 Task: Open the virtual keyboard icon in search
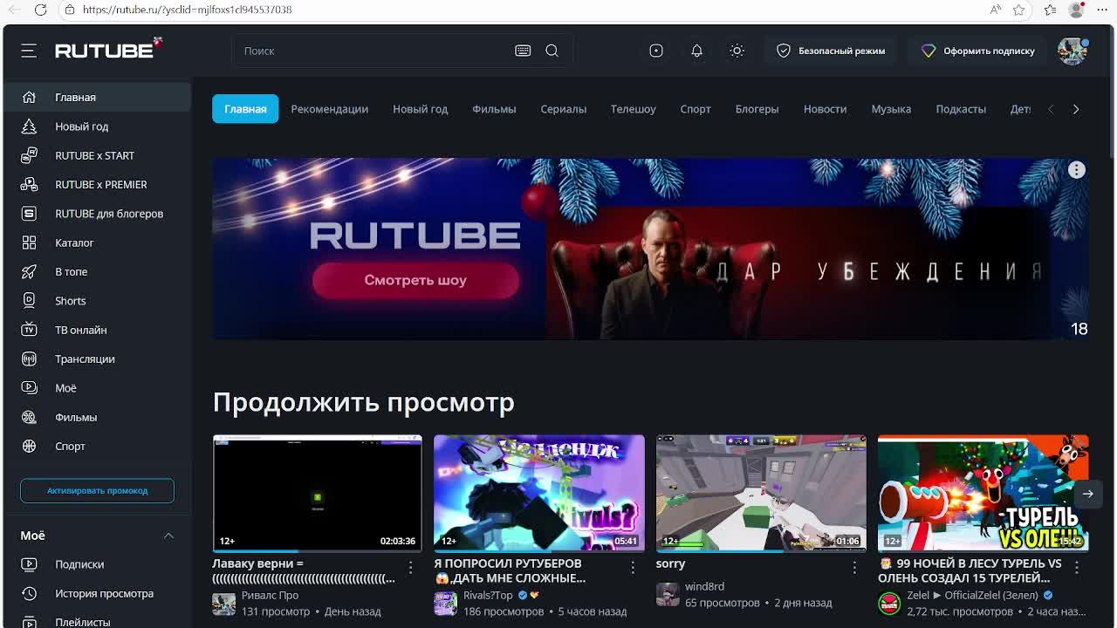pos(523,51)
